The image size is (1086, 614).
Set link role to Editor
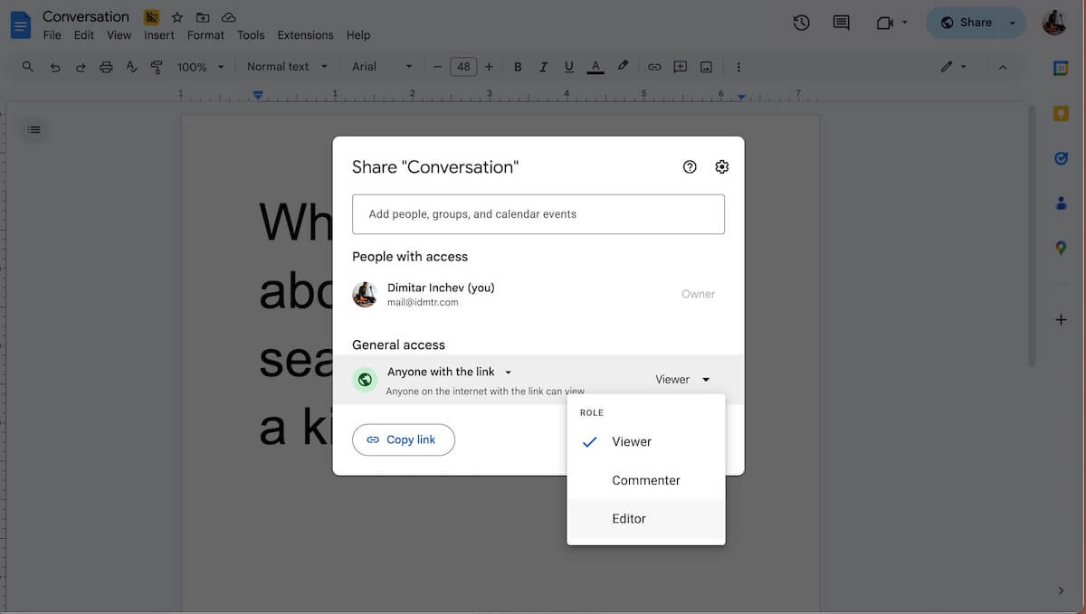[629, 519]
